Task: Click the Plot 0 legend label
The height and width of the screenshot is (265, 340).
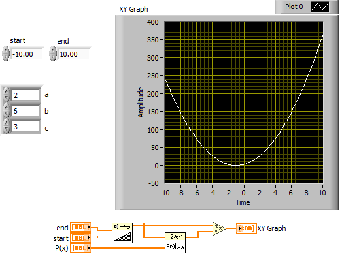Action: pyautogui.click(x=294, y=7)
